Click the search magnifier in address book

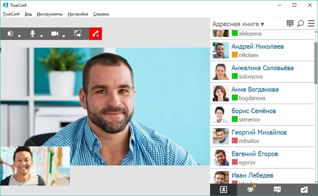pos(301,23)
